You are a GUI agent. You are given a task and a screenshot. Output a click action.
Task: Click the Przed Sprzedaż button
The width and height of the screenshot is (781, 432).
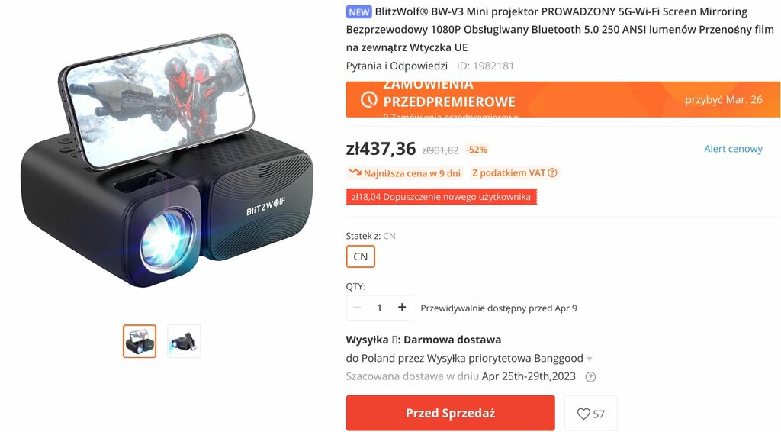(x=450, y=413)
